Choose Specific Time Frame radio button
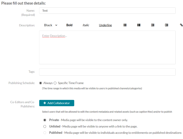Image resolution: width=183 pixels, height=139 pixels. pyautogui.click(x=55, y=83)
